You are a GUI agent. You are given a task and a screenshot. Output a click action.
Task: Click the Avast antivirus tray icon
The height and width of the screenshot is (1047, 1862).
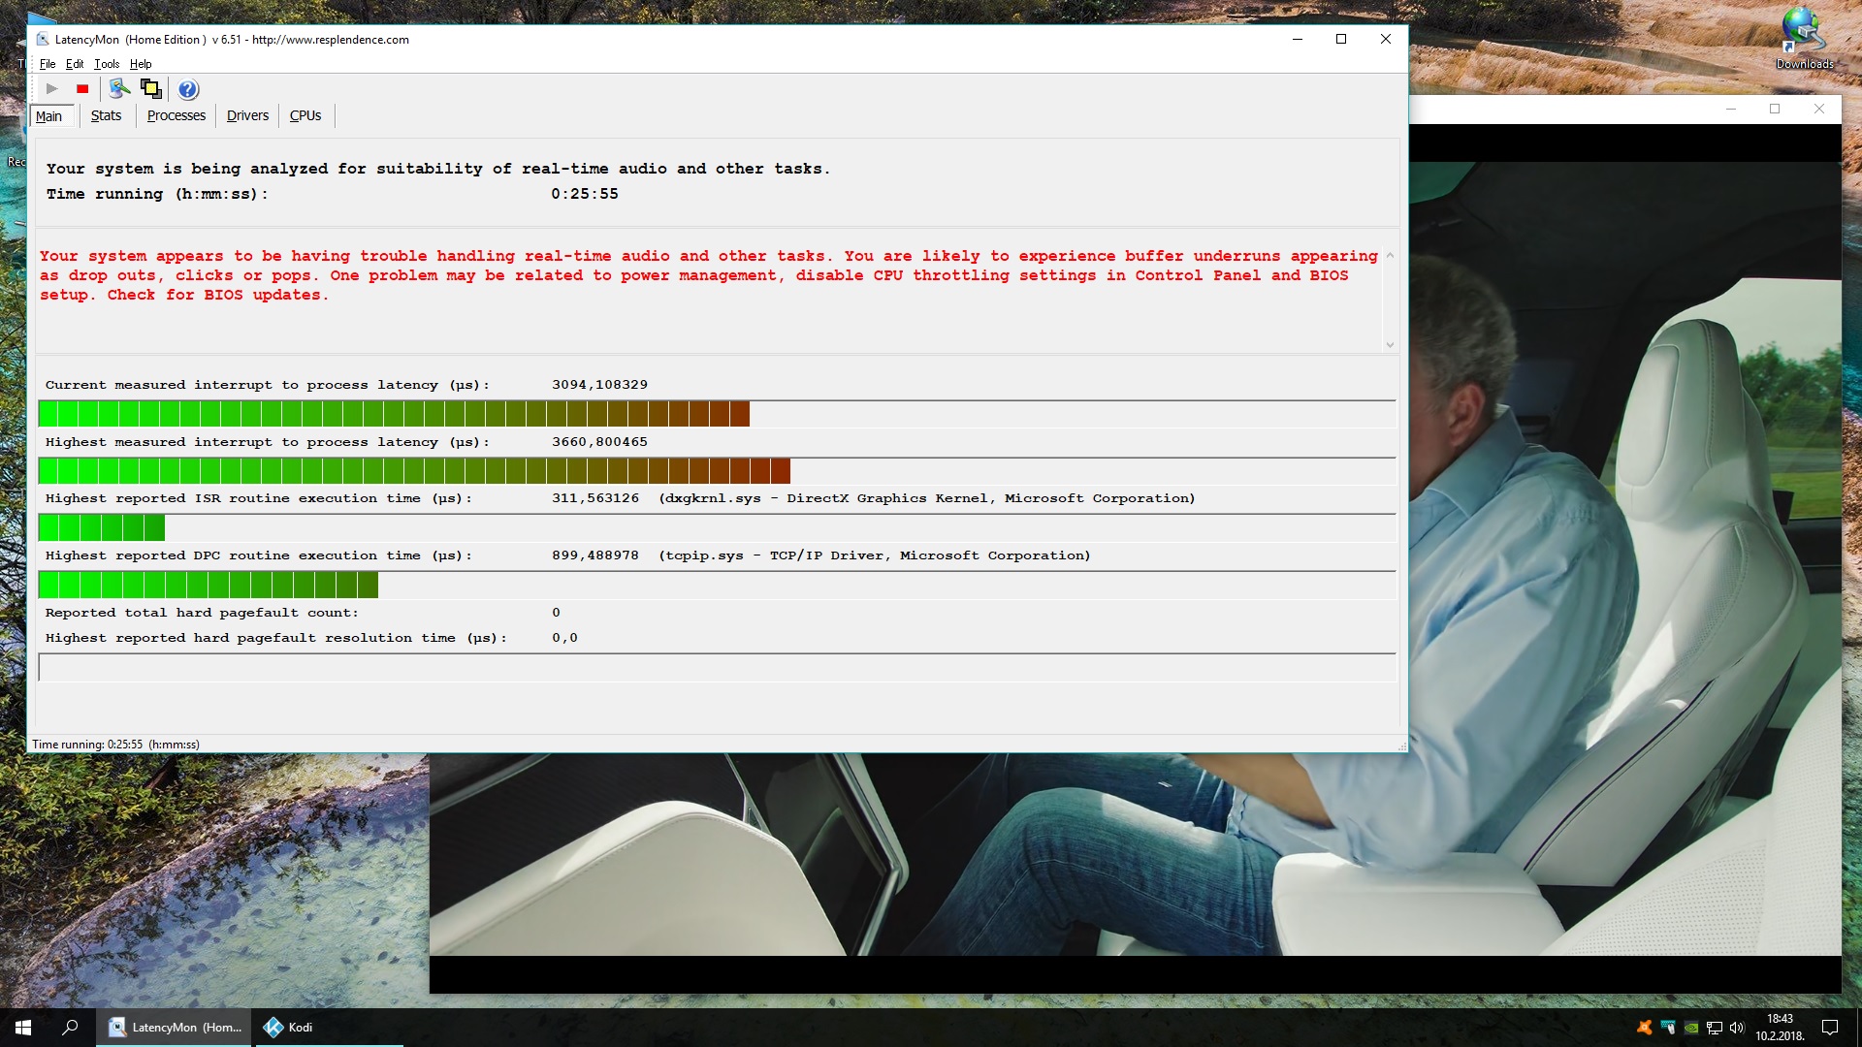(1644, 1028)
